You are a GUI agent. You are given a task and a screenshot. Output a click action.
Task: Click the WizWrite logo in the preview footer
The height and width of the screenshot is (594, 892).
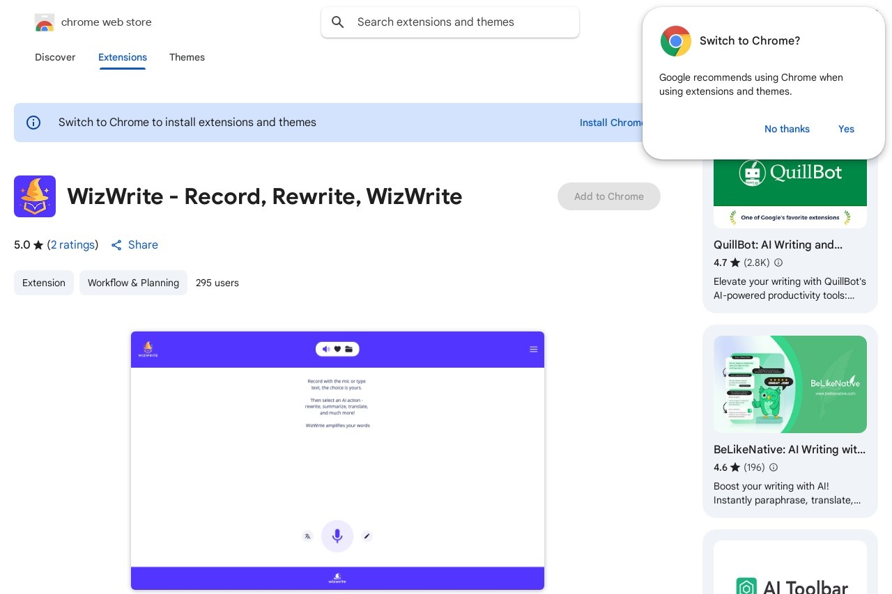coord(337,578)
